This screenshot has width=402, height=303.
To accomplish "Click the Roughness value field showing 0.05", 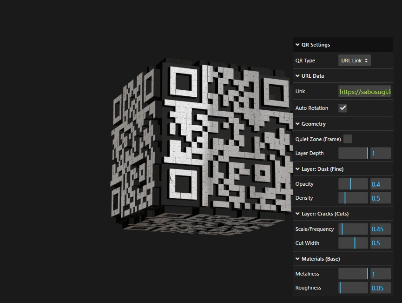I will click(x=380, y=288).
